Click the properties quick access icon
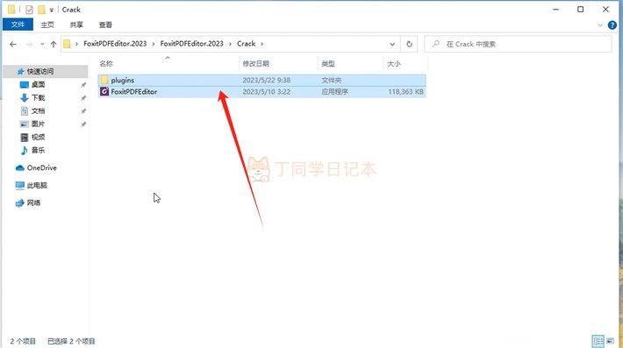This screenshot has height=348, width=623. click(x=29, y=10)
